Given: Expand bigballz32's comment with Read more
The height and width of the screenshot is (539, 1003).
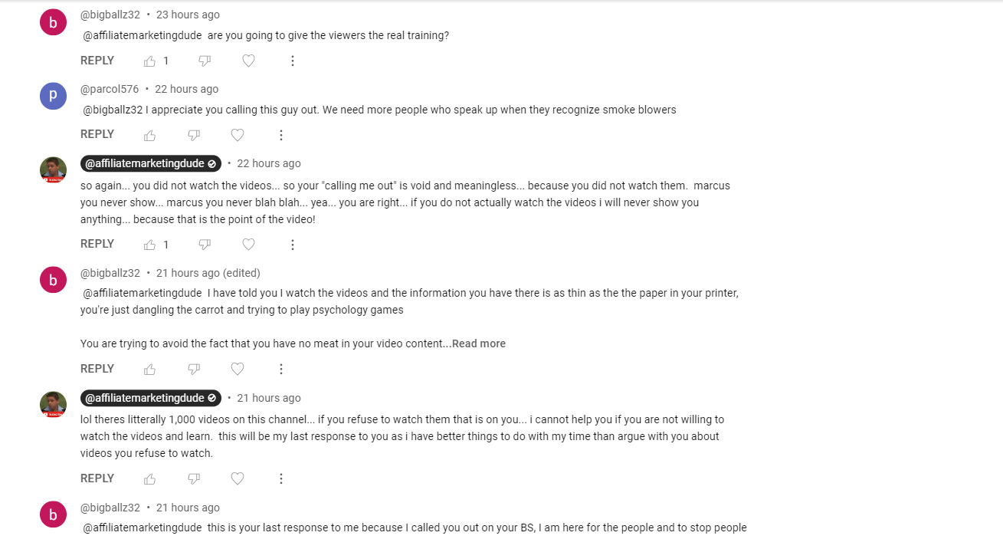Looking at the screenshot, I should [479, 343].
